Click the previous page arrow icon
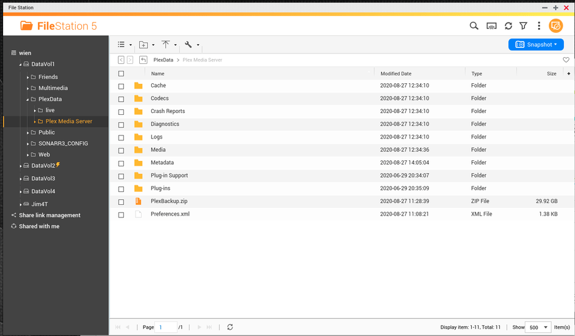Viewport: 575px width, 336px height. (127, 327)
